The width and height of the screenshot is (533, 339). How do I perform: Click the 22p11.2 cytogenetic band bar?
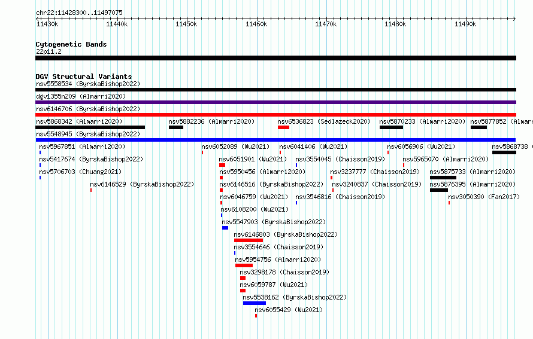[275, 58]
